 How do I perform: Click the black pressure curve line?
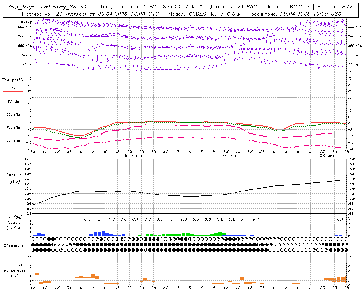[x=190, y=196]
